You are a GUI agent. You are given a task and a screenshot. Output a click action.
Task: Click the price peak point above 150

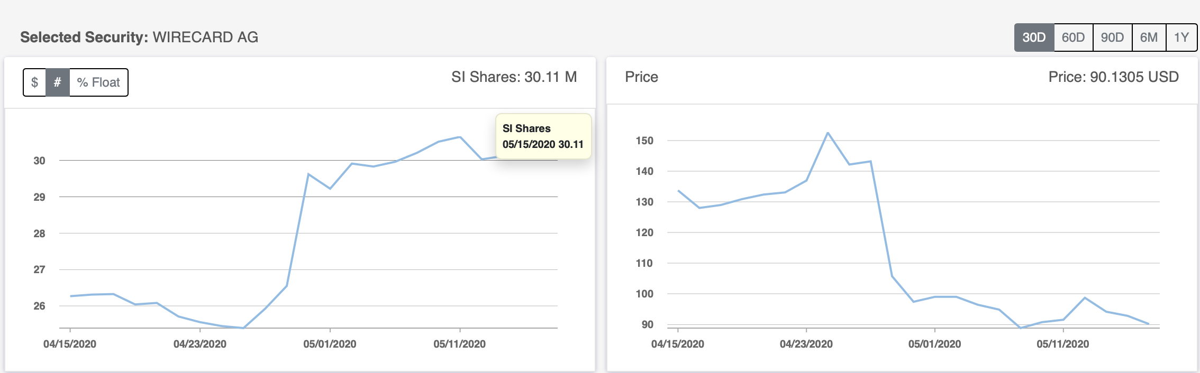[x=828, y=133]
